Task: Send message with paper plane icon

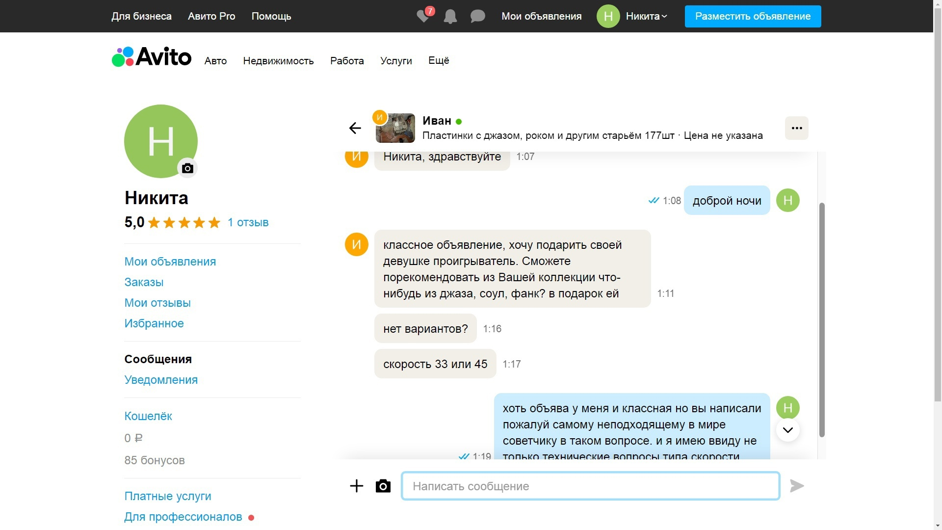Action: [x=797, y=486]
